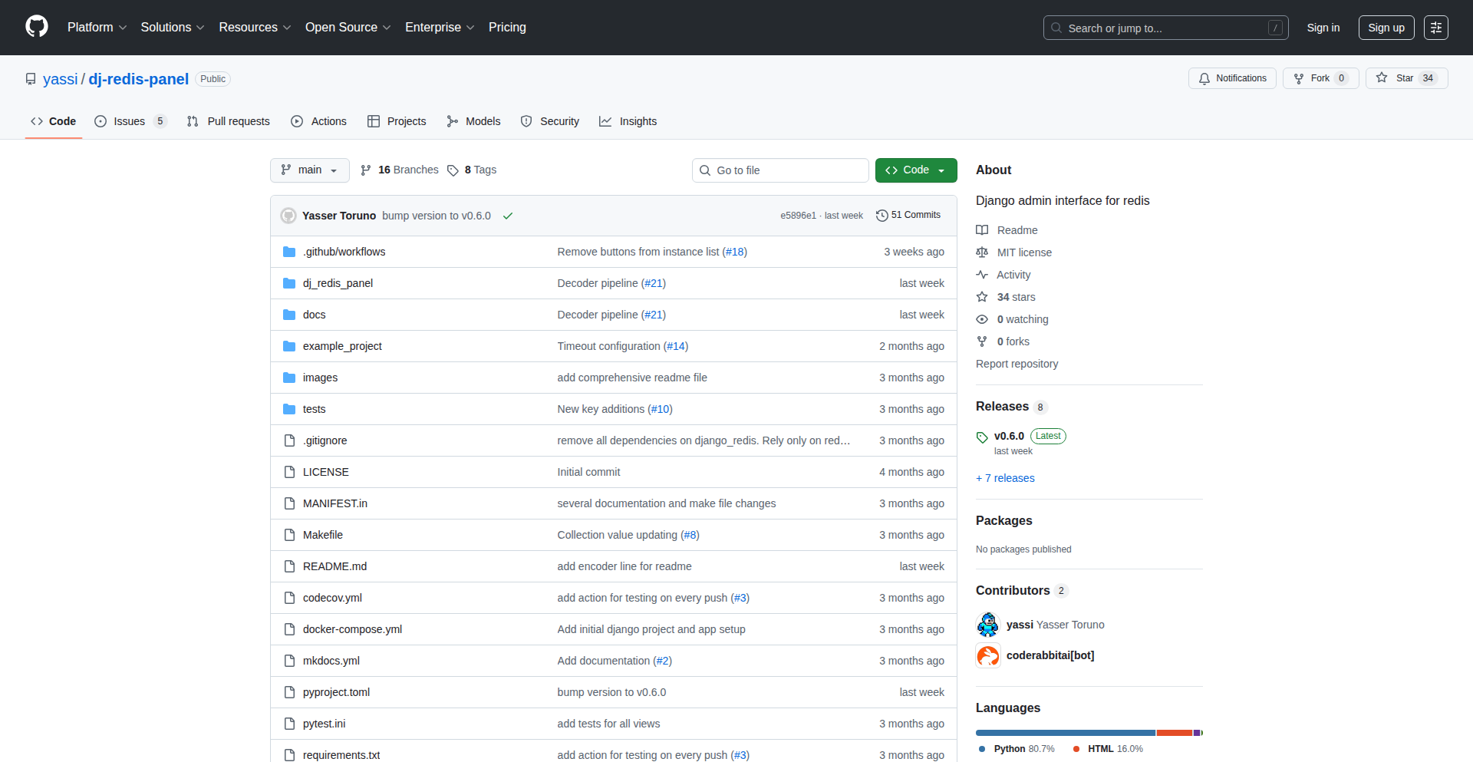Click Report repository in the About section
This screenshot has height=762, width=1473.
point(1017,363)
